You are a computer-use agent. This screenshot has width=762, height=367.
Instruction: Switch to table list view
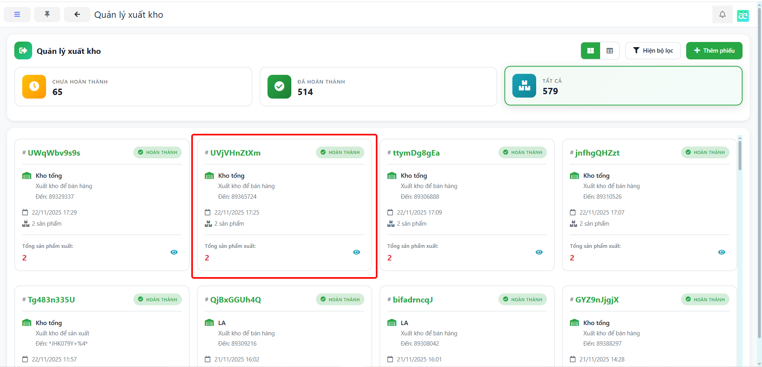pyautogui.click(x=610, y=51)
